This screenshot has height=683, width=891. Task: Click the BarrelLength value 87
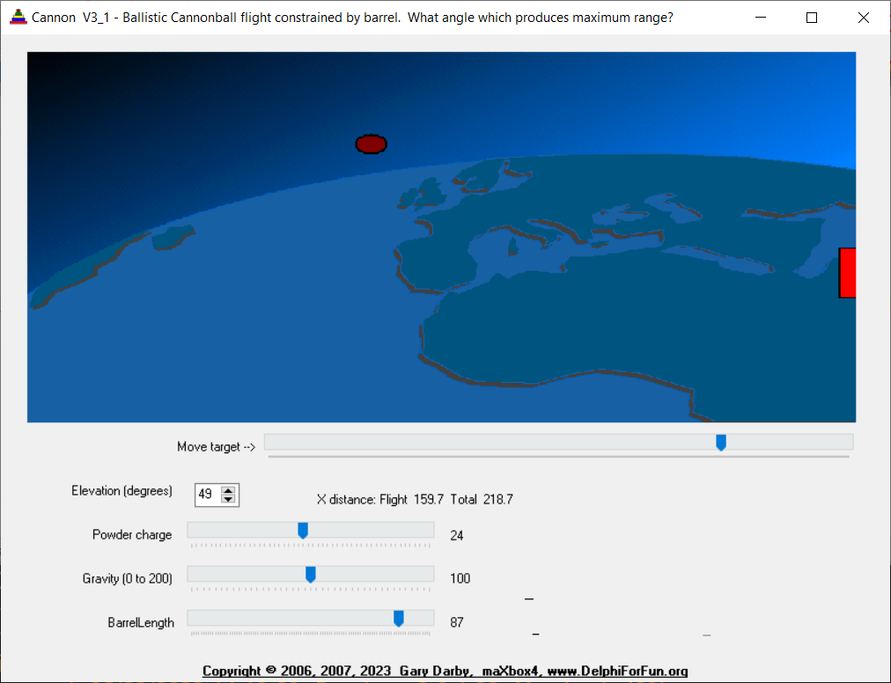pyautogui.click(x=457, y=622)
